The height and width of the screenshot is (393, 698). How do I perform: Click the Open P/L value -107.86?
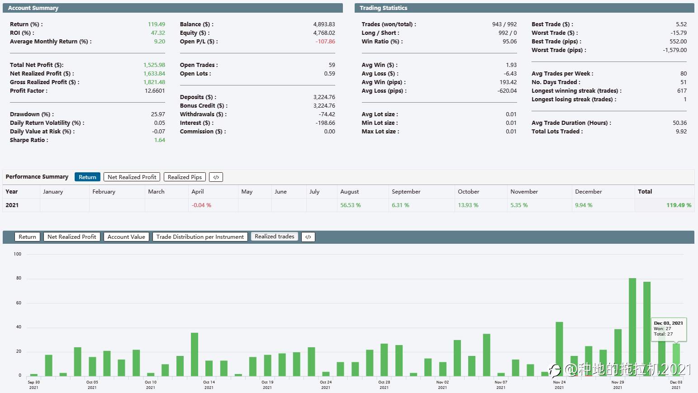coord(325,42)
